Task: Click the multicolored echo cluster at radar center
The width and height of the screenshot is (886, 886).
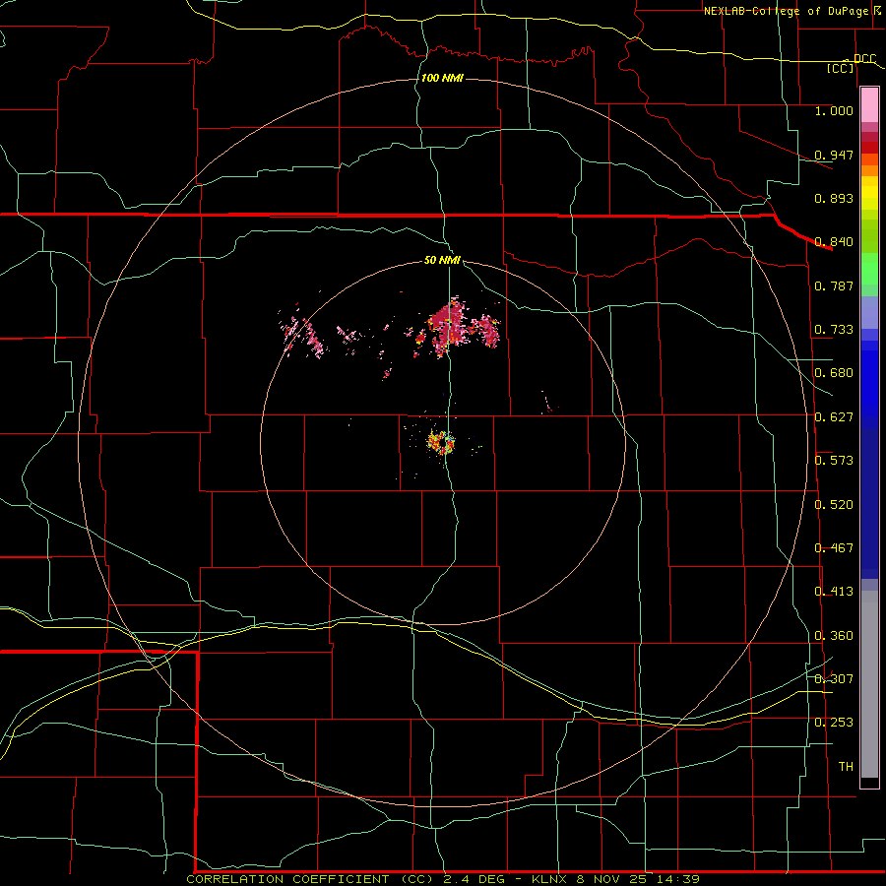Action: [x=441, y=442]
